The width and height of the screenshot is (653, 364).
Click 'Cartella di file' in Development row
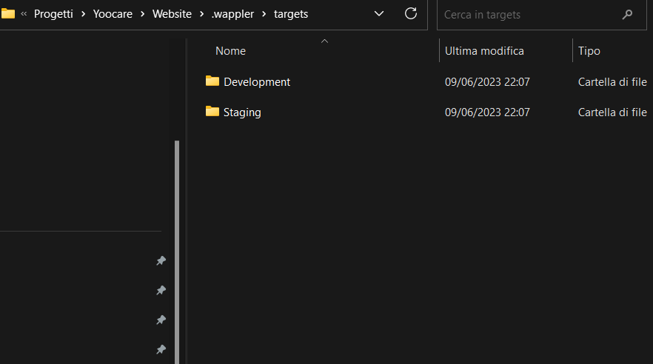[612, 82]
